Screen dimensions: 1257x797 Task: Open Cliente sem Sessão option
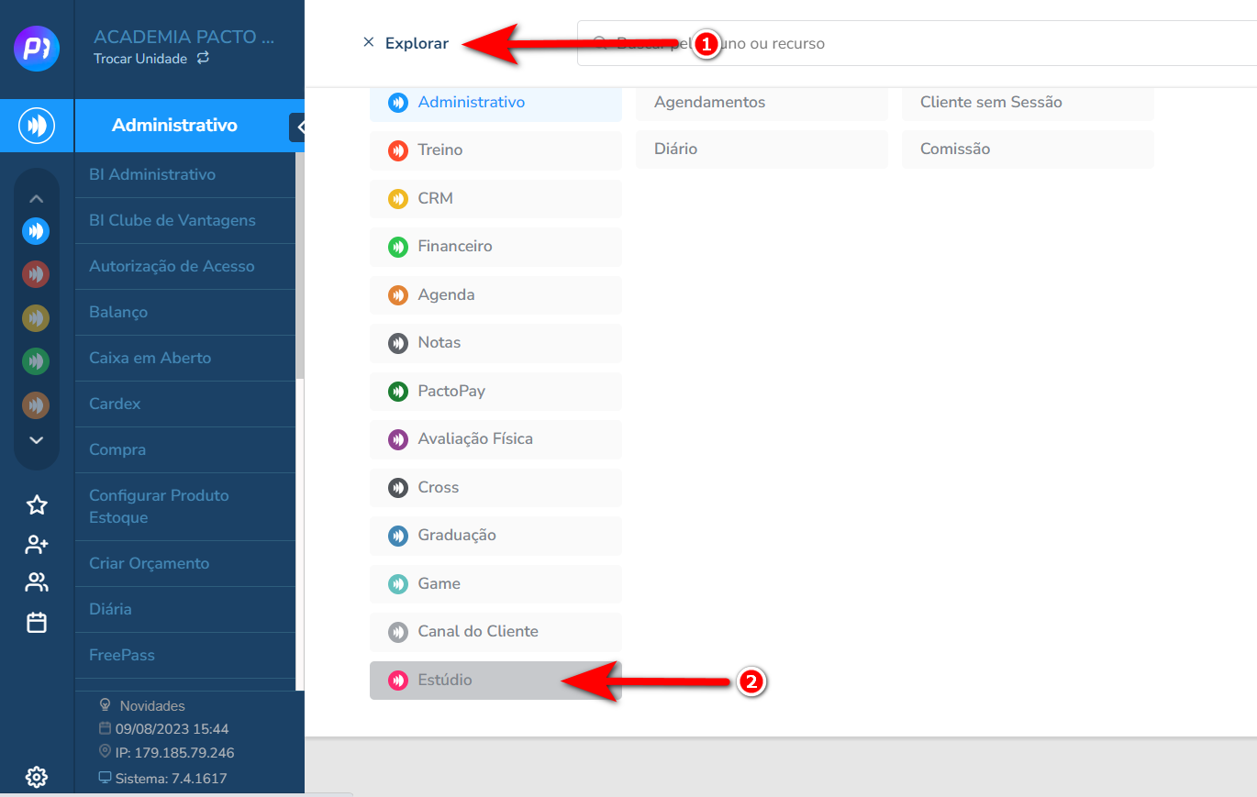1027,103
